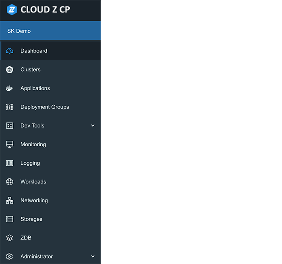
Task: Go to the Applications menu item
Action: pos(50,88)
